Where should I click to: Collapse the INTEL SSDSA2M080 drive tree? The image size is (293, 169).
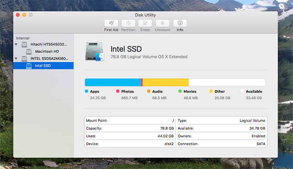tap(16, 59)
